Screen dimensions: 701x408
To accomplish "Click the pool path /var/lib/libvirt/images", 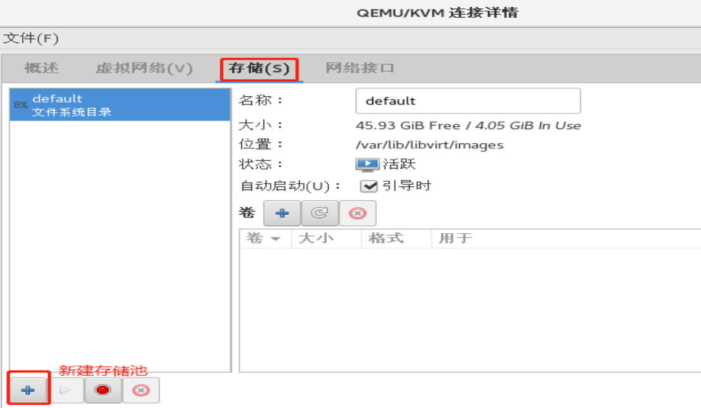I will coord(429,145).
